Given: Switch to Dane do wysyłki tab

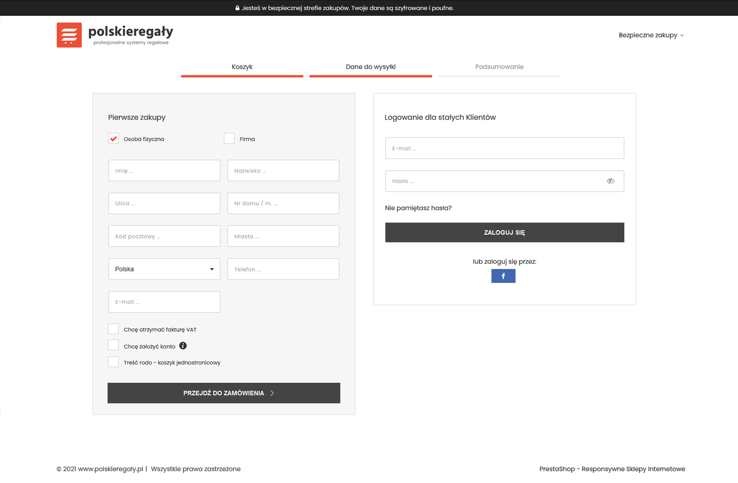Looking at the screenshot, I should 371,67.
